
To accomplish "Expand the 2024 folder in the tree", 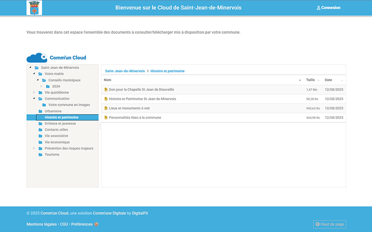I will pyautogui.click(x=41, y=86).
